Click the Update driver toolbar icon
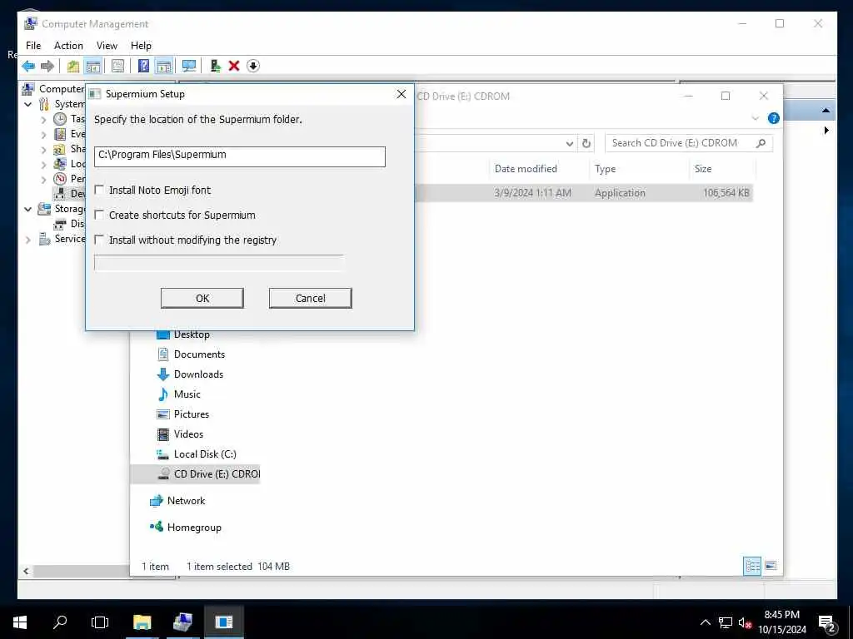Image resolution: width=853 pixels, height=639 pixels. point(216,66)
